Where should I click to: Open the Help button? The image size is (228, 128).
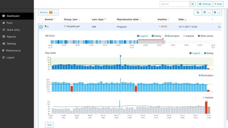(x=218, y=4)
